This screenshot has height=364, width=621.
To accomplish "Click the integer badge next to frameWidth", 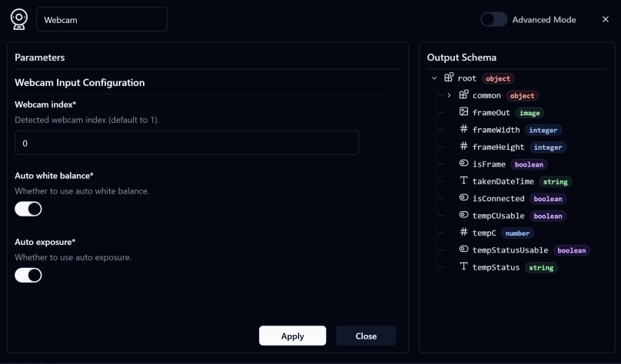I will coord(543,131).
